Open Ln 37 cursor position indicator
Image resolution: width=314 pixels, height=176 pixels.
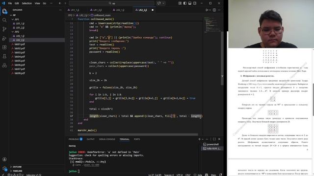(x=155, y=175)
